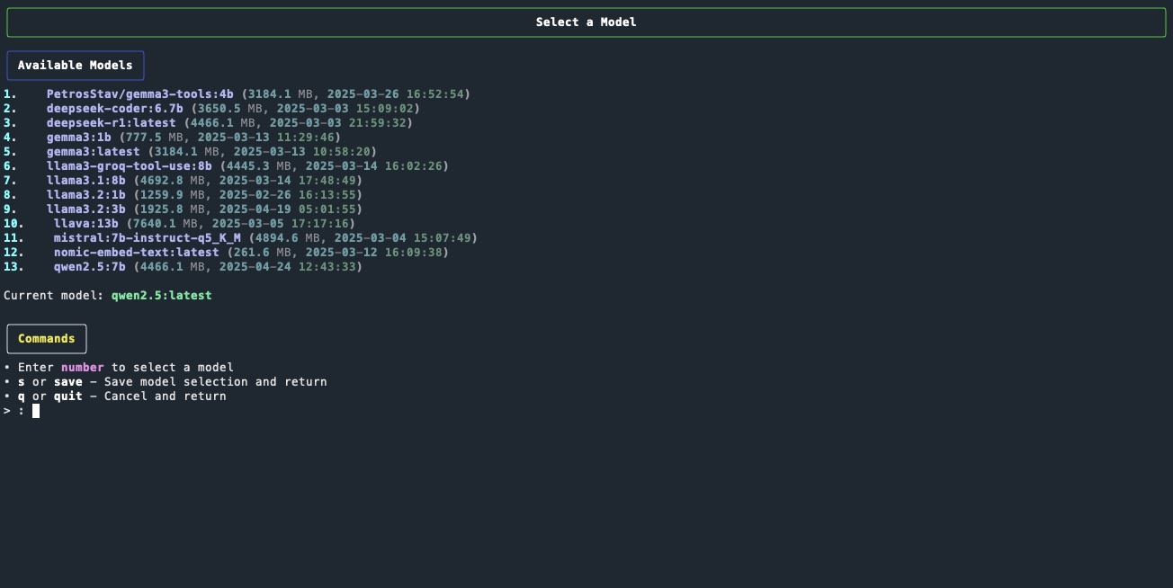Viewport: 1173px width, 588px height.
Task: Click current model qwen2.5:latest label
Action: pos(161,295)
